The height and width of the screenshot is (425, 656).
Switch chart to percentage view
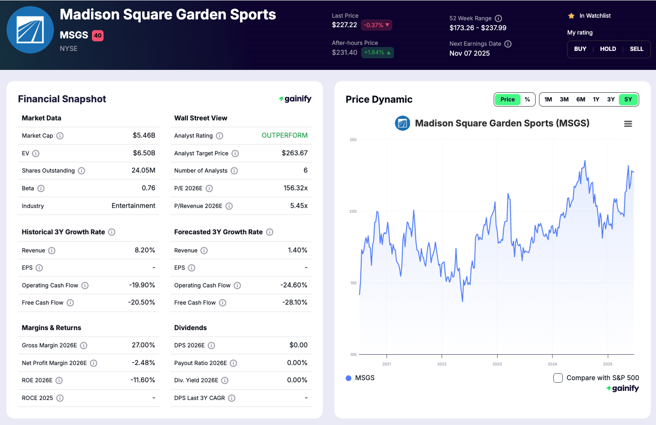click(527, 99)
